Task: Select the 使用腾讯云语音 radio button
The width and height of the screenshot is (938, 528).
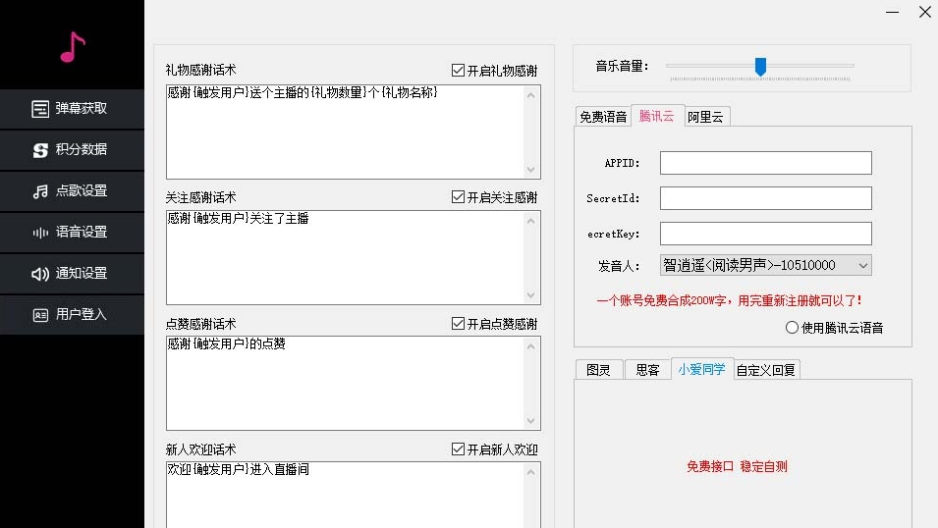Action: pyautogui.click(x=792, y=328)
